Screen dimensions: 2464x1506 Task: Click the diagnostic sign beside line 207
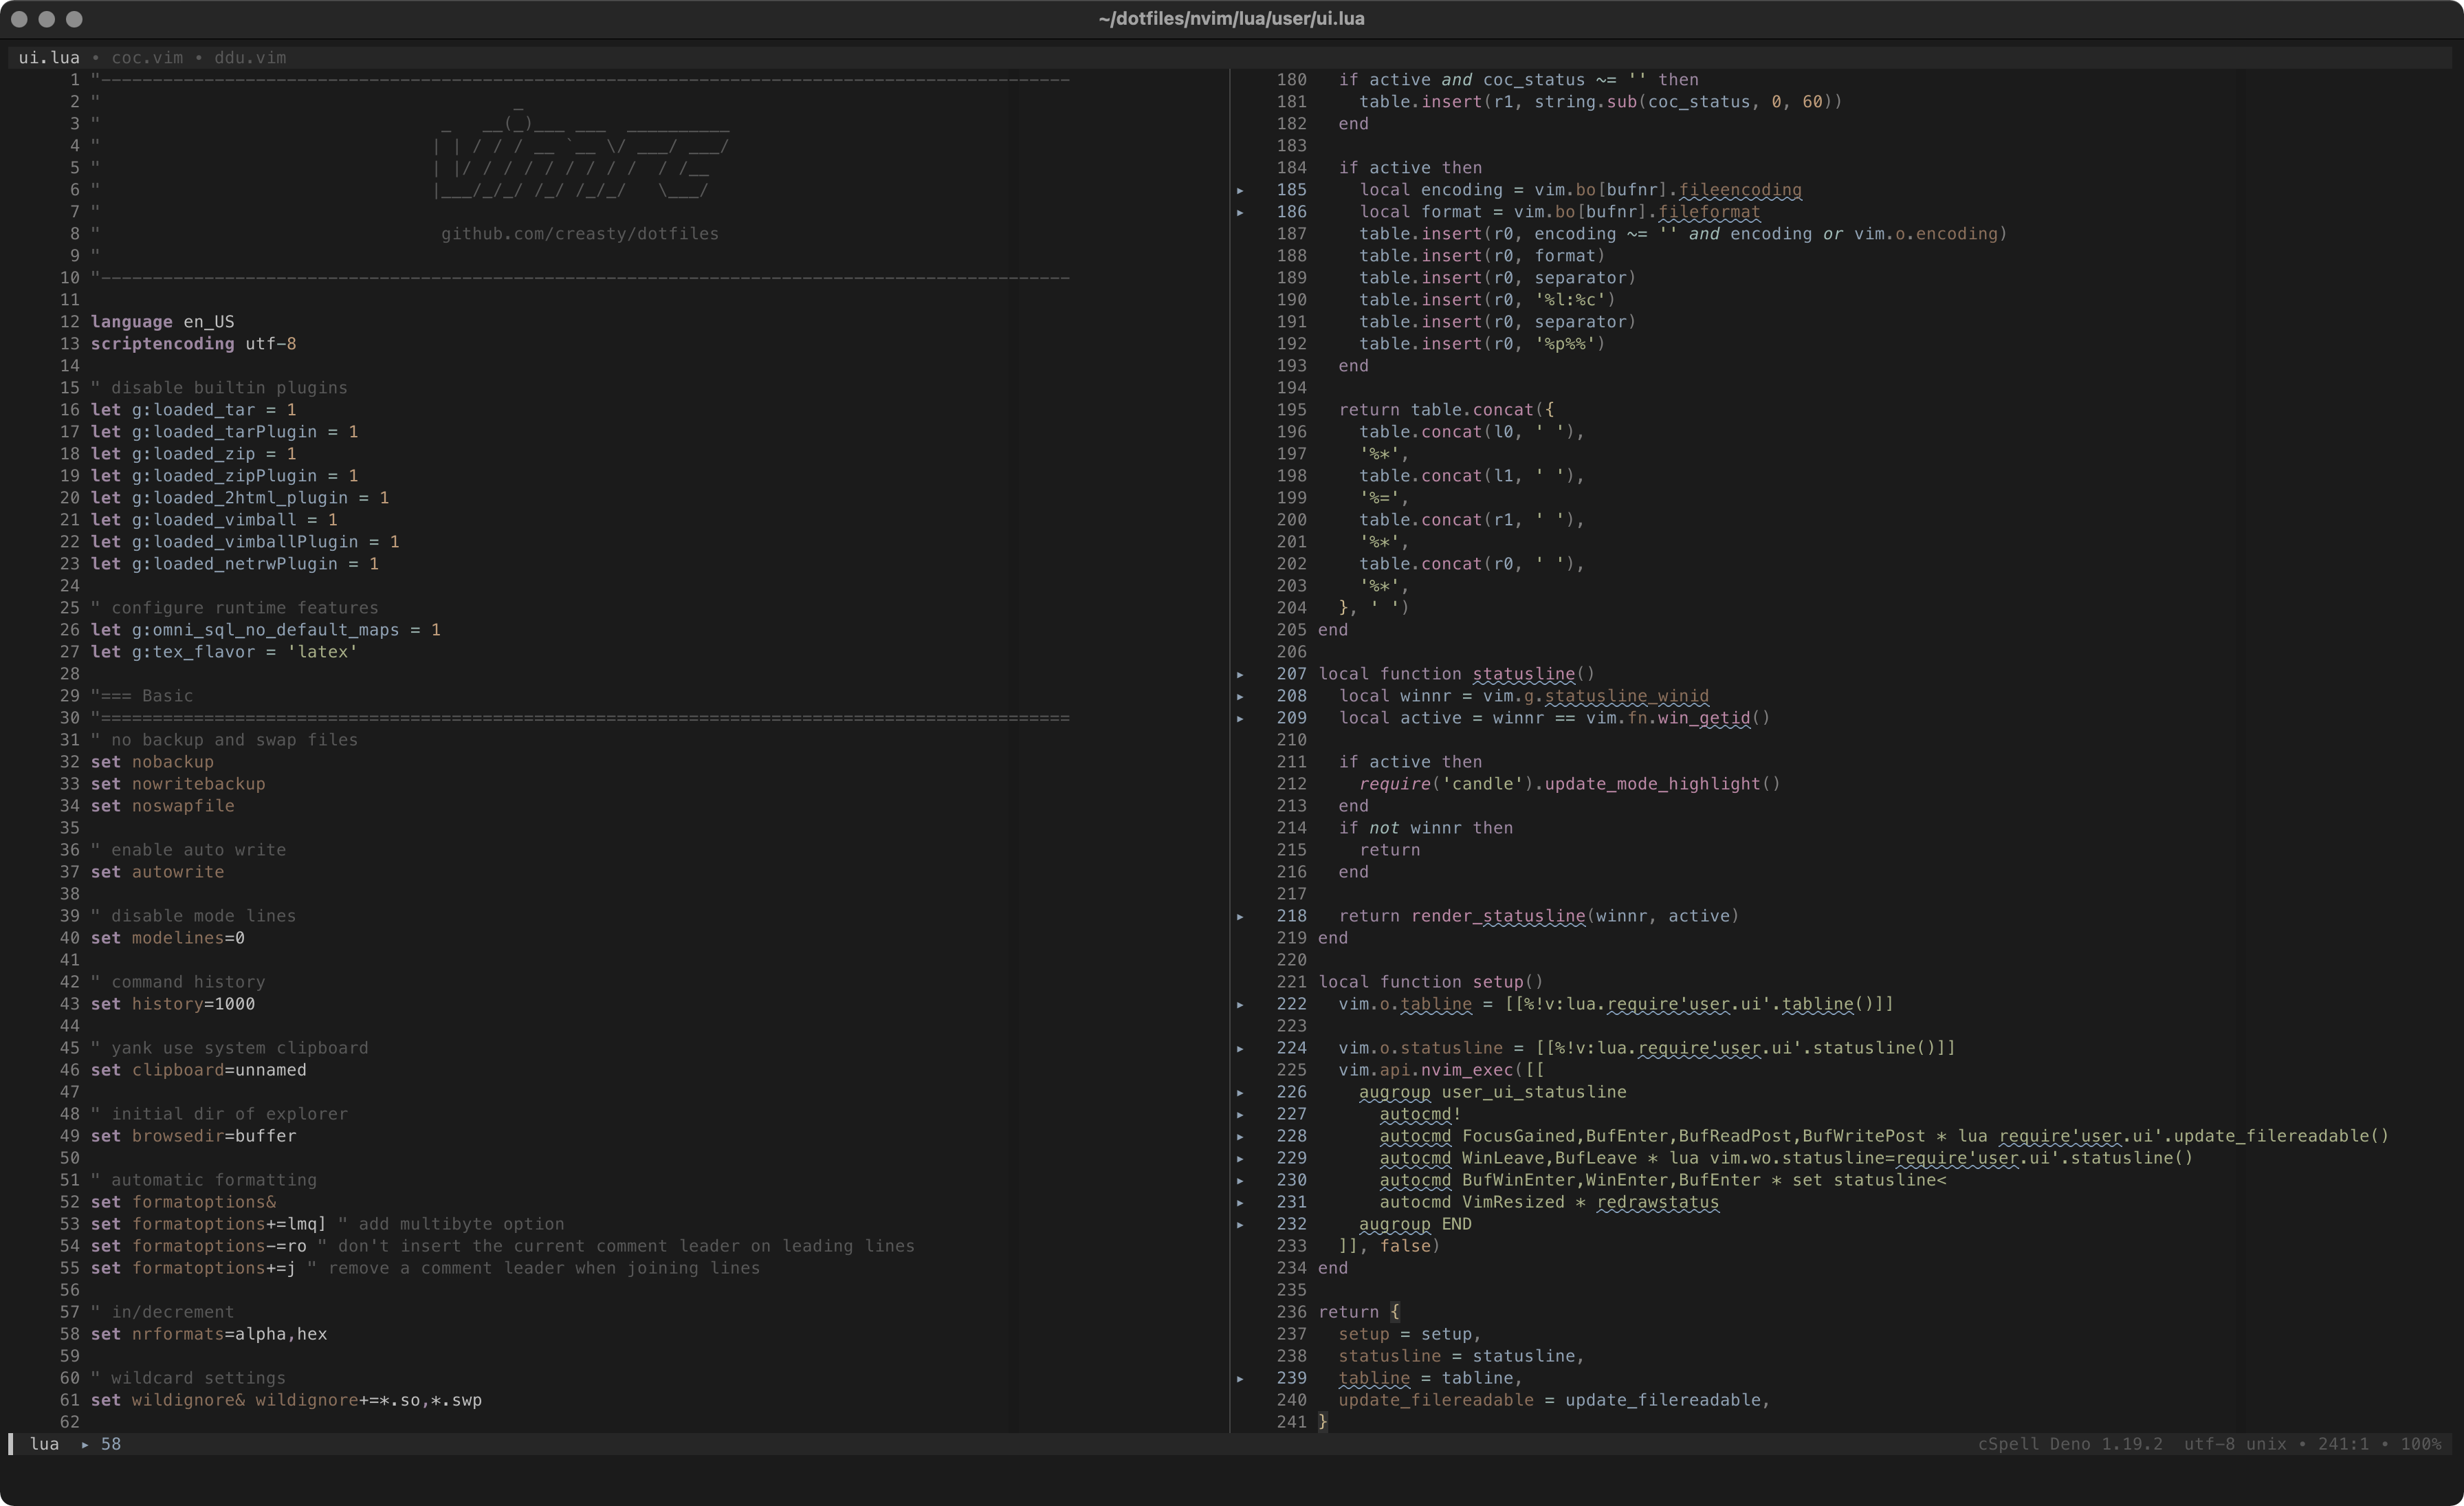(1240, 674)
